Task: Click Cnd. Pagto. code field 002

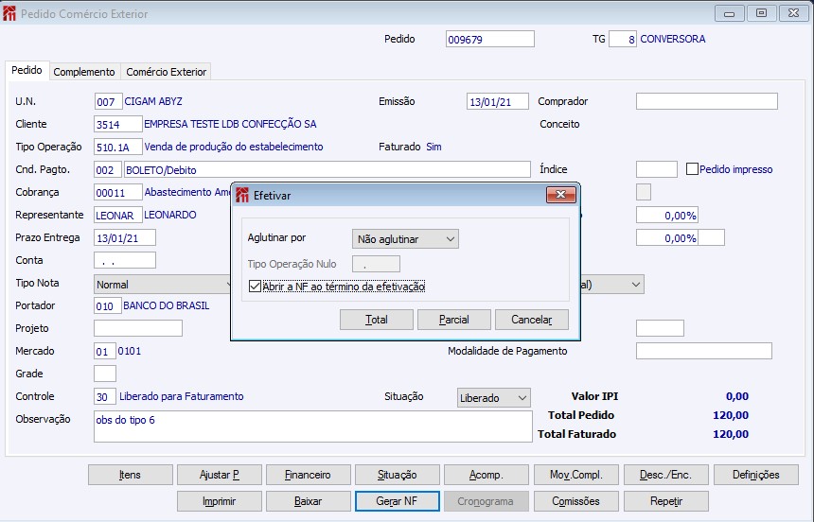Action: 108,169
